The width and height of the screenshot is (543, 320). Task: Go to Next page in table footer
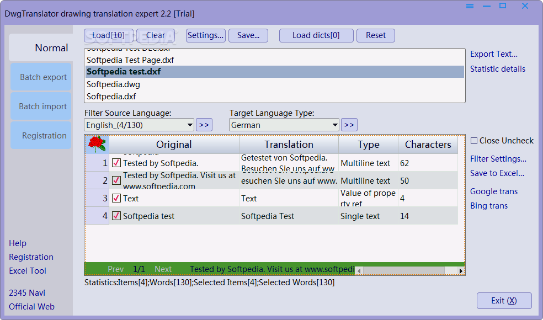(x=163, y=269)
